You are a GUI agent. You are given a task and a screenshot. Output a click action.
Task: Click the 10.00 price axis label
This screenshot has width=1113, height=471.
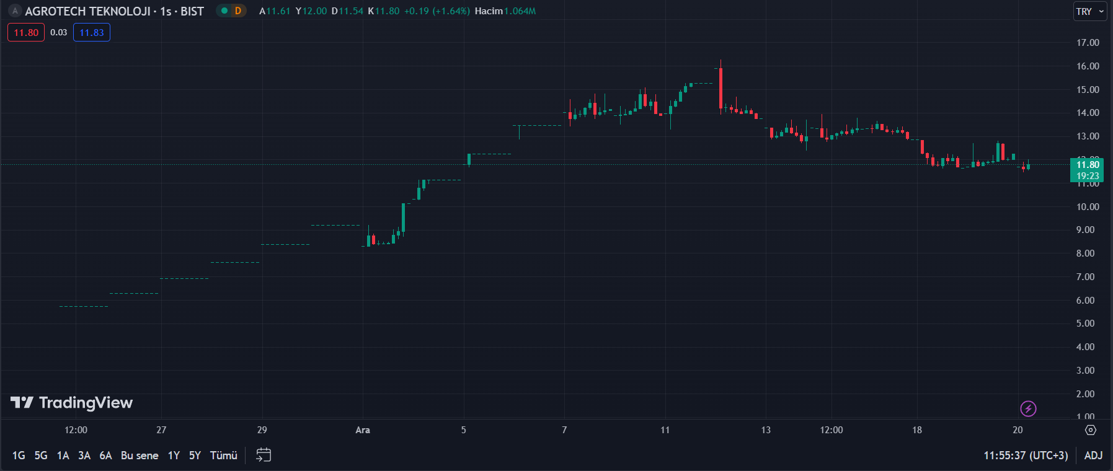pyautogui.click(x=1088, y=207)
